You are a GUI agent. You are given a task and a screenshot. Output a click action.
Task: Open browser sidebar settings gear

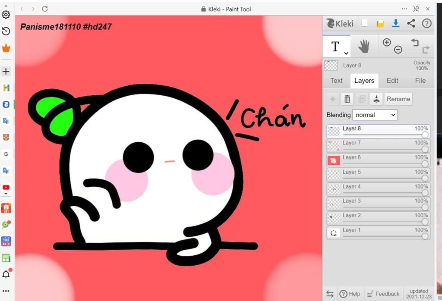(6, 15)
